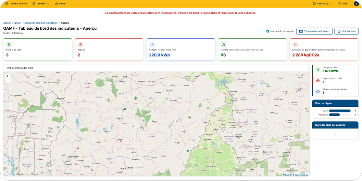Click the Aide question mark icon
362x181 pixels.
tap(340, 4)
